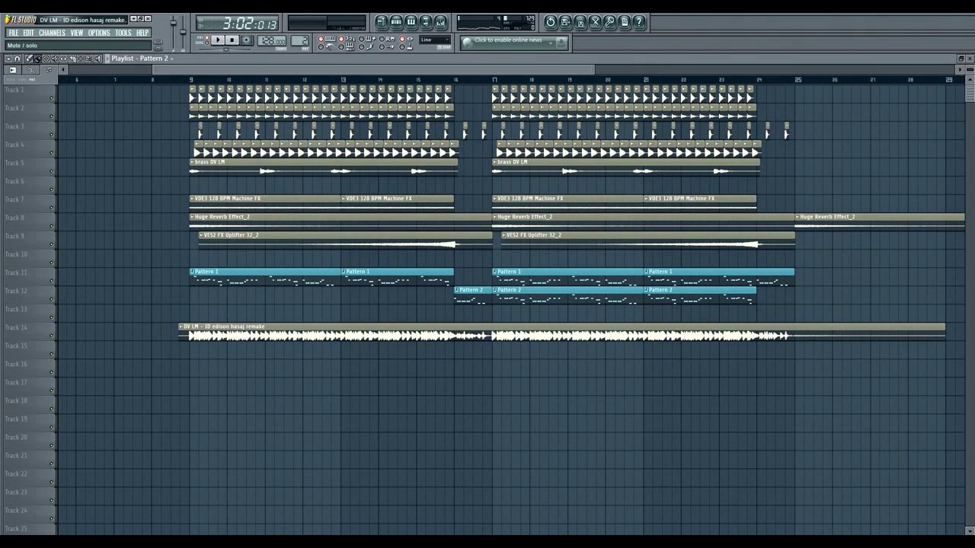Select the Draw pencil tool in Playlist
Image resolution: width=975 pixels, height=548 pixels.
[28, 59]
